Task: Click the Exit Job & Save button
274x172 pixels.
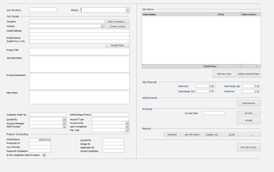Action: click(x=248, y=147)
